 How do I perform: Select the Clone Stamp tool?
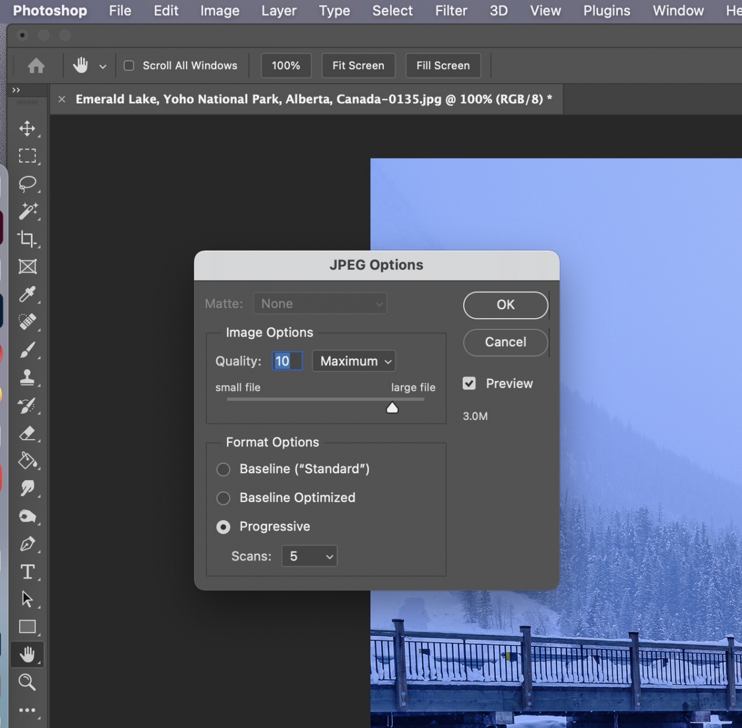pyautogui.click(x=27, y=377)
